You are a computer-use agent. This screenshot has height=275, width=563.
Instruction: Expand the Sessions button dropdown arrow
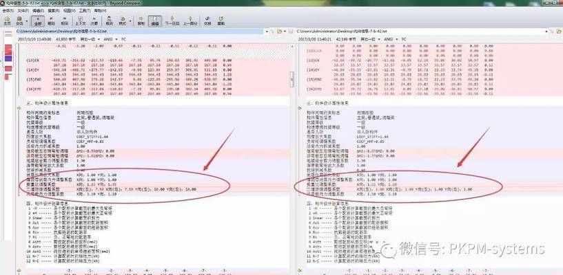pos(26,21)
